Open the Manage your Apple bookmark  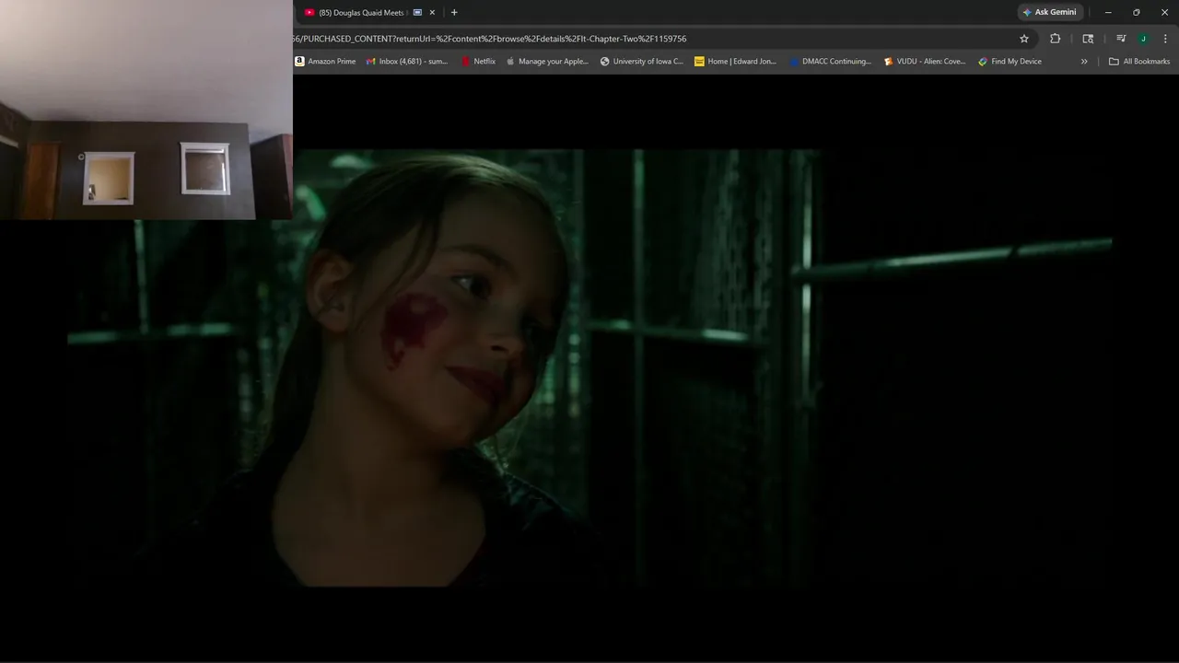547,62
